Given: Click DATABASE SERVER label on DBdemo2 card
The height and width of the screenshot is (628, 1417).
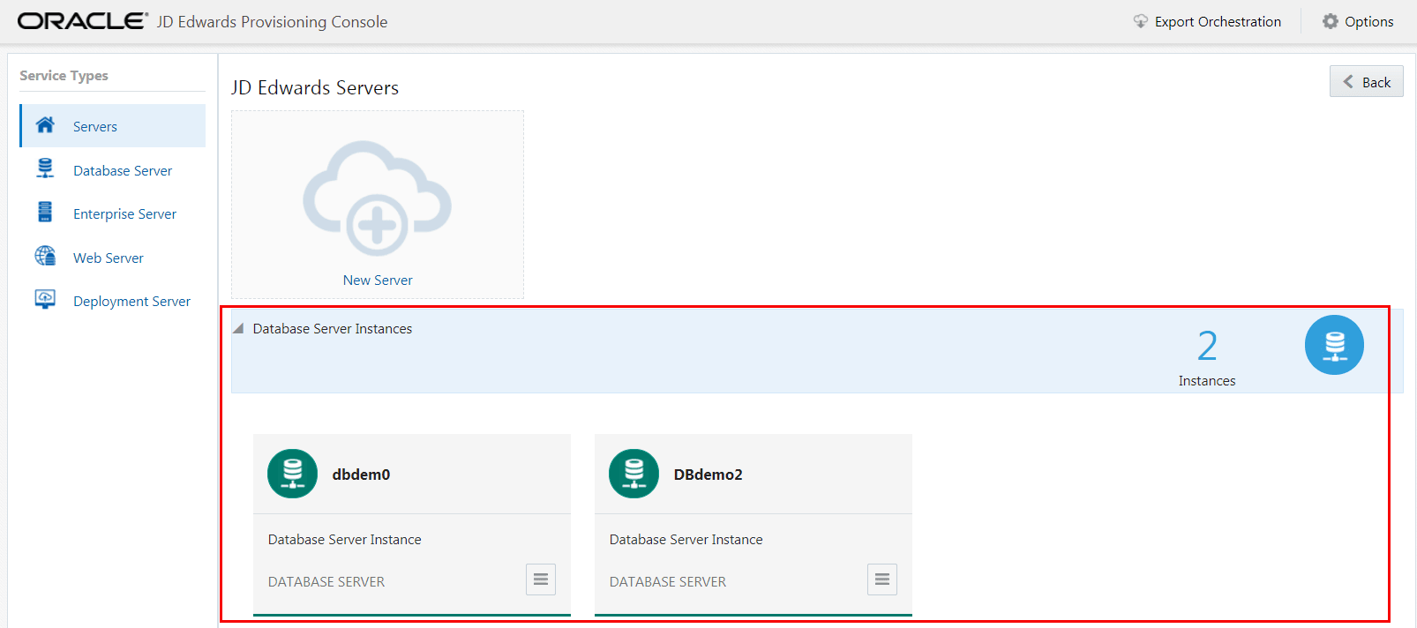Looking at the screenshot, I should tap(668, 581).
